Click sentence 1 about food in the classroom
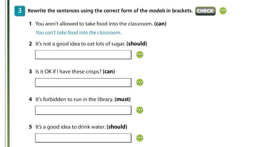This screenshot has width=258, height=147. pos(94,24)
